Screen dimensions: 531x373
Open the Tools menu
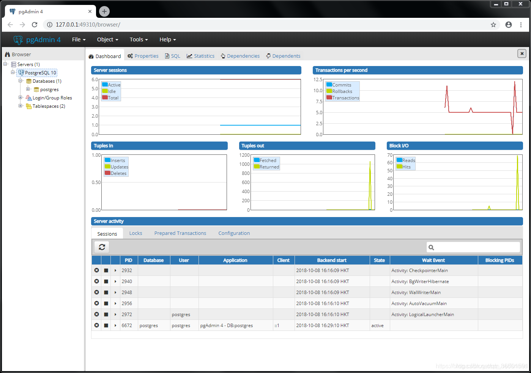click(138, 39)
